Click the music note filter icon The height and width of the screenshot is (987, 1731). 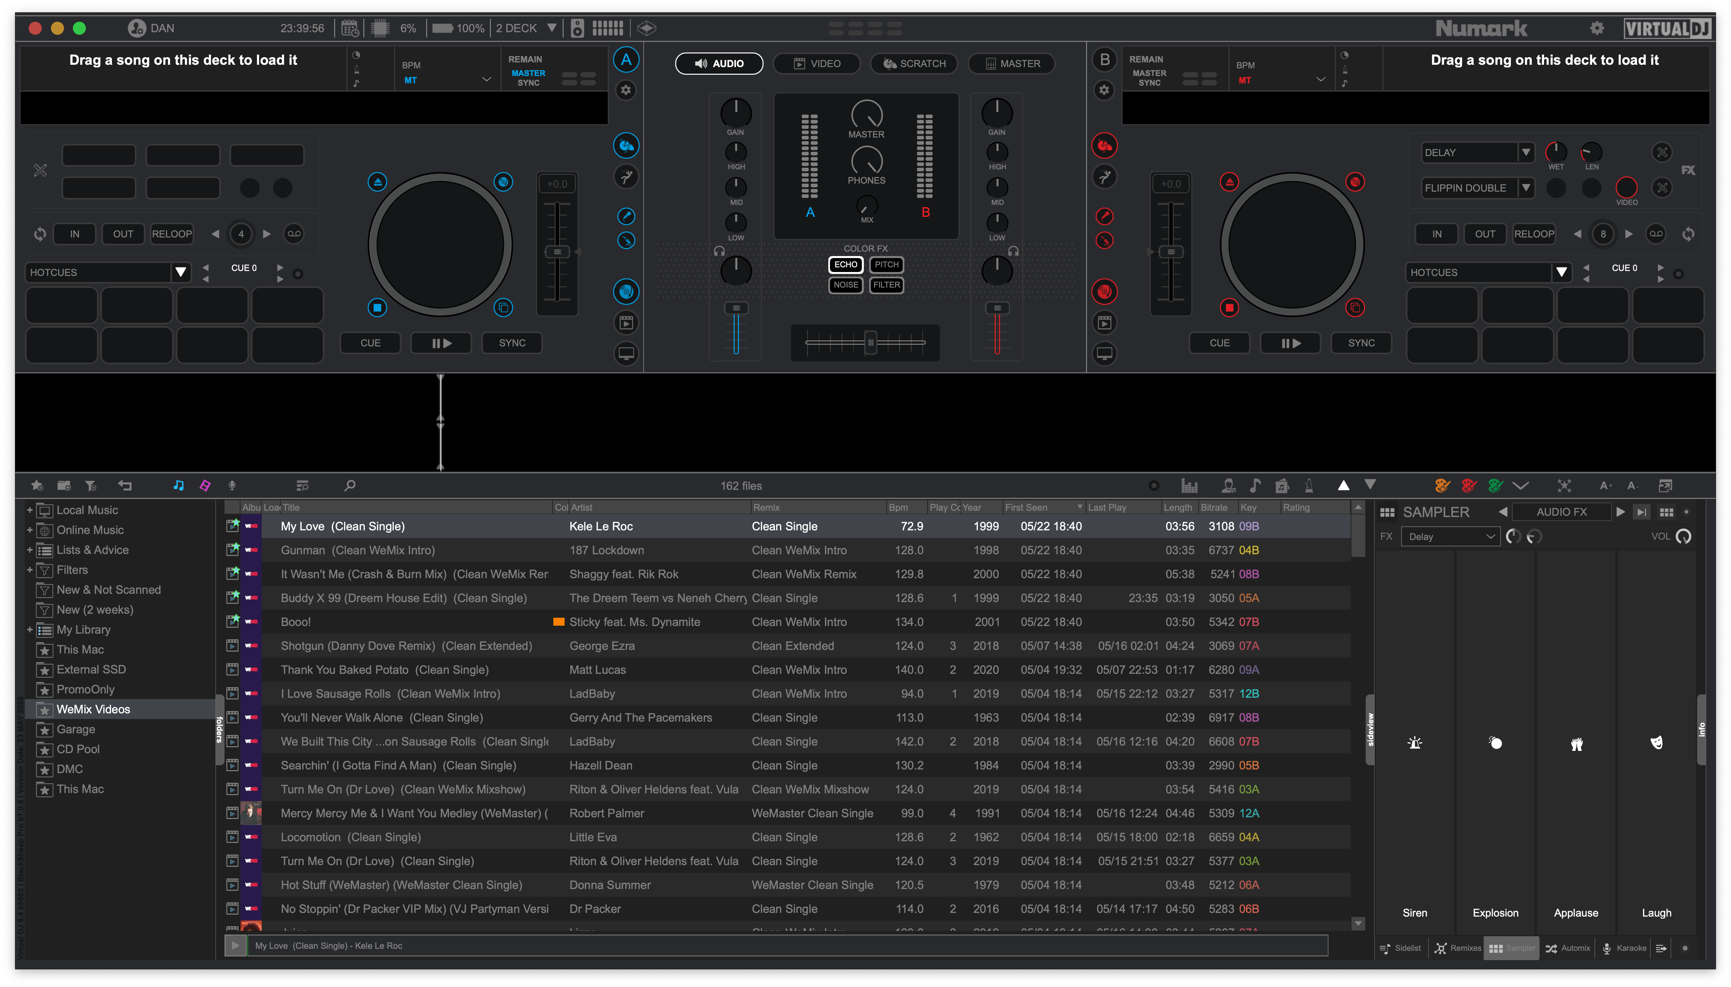(178, 486)
